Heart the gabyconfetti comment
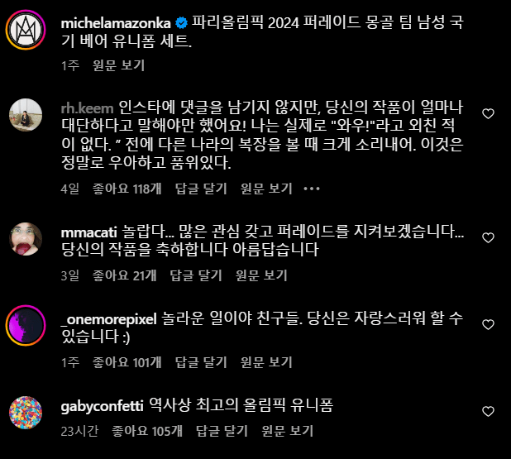Image resolution: width=511 pixels, height=459 pixels. pyautogui.click(x=488, y=411)
